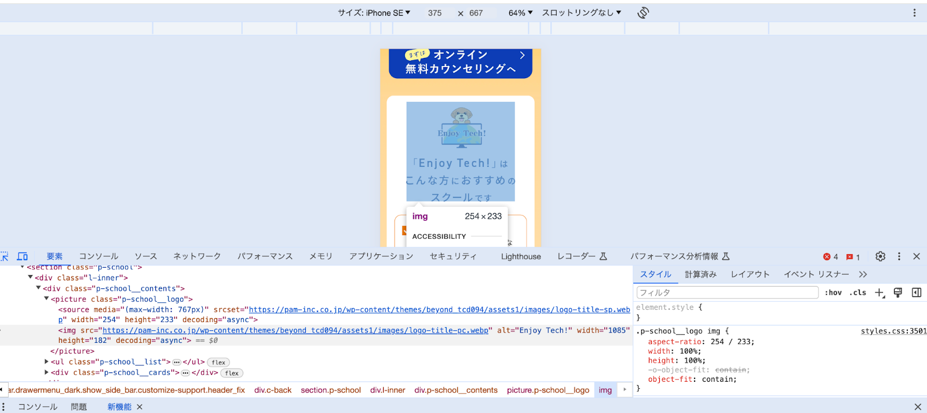Expand the ul p-school__list node
The width and height of the screenshot is (927, 413).
(47, 361)
